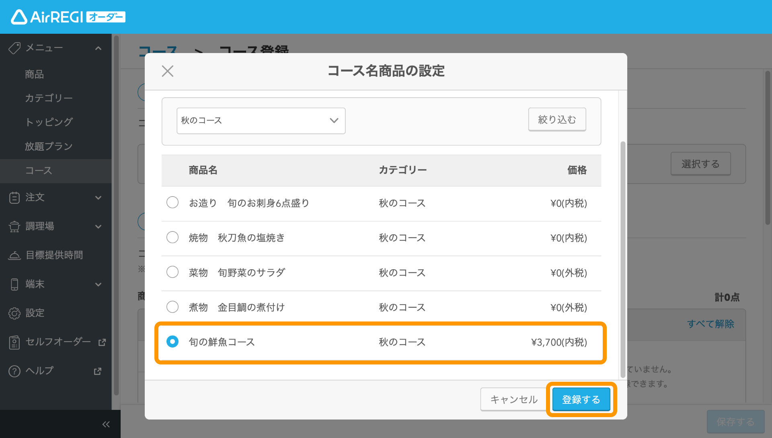Click the 旬の鮮魚コース product name
The height and width of the screenshot is (438, 772).
tap(222, 342)
